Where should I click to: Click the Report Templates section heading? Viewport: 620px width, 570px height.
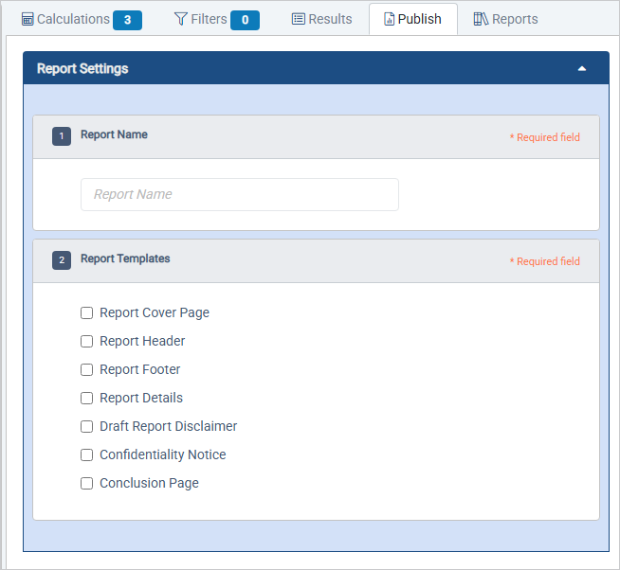pyautogui.click(x=125, y=258)
